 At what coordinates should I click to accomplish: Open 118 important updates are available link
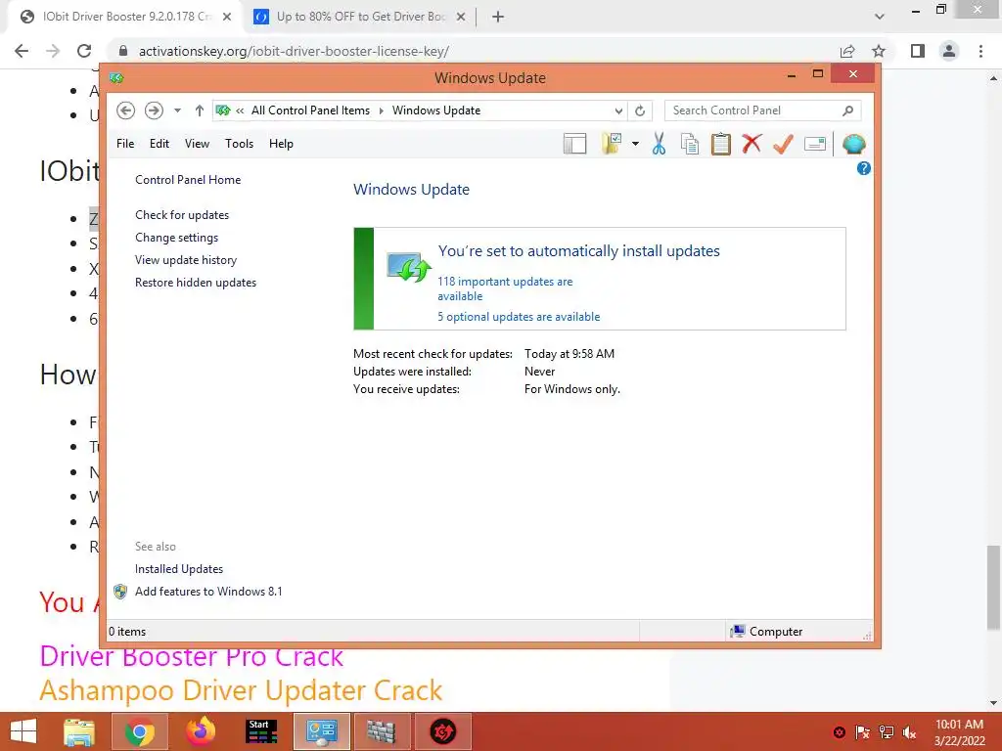[x=505, y=288]
